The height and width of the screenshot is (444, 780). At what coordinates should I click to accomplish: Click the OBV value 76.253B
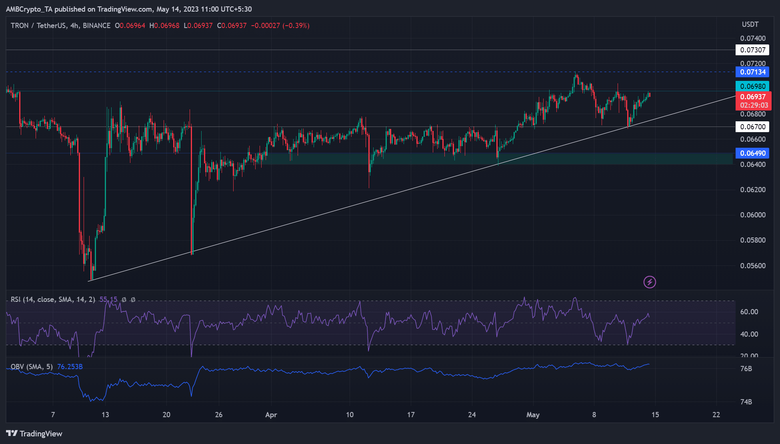[x=70, y=367]
